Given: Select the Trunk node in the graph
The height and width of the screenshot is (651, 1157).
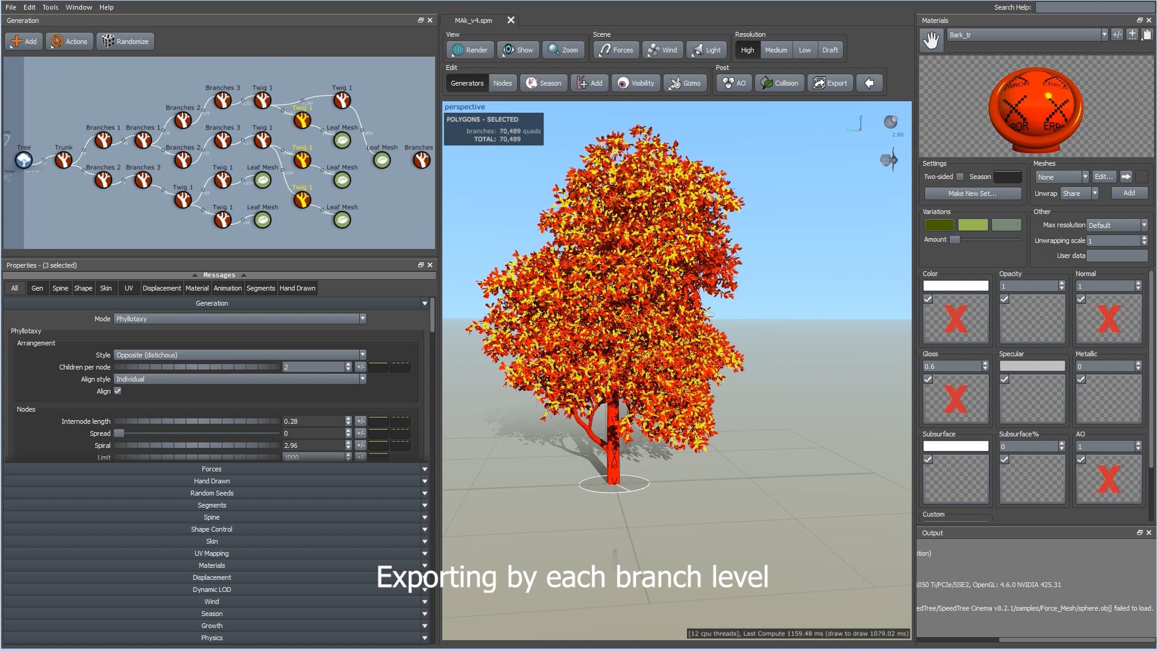Looking at the screenshot, I should coord(63,160).
